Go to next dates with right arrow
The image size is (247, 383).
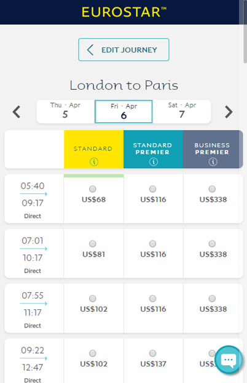click(x=229, y=112)
